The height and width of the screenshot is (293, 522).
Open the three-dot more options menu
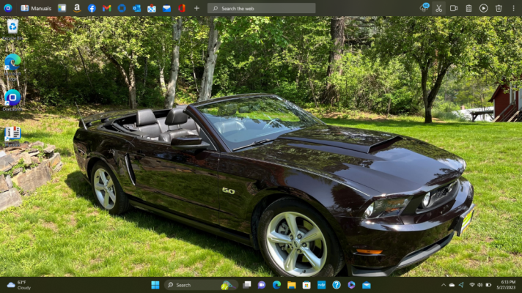(513, 8)
